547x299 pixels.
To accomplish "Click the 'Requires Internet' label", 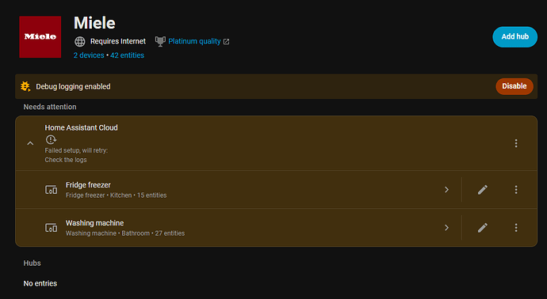I will (118, 41).
